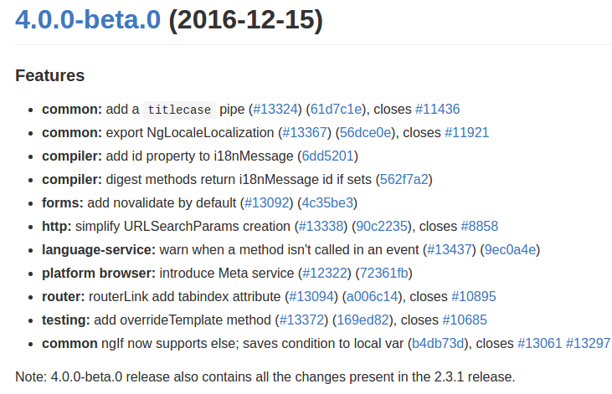View commit 72361fb for Meta service
612x394 pixels.
384,273
